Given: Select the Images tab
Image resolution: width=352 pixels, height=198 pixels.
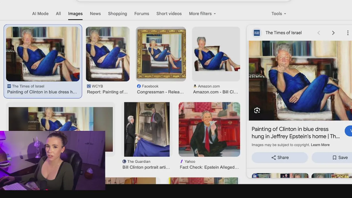Looking at the screenshot, I should [75, 13].
